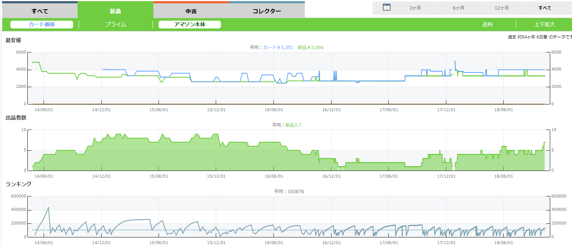Click the calendar icon beside the period options

point(387,7)
